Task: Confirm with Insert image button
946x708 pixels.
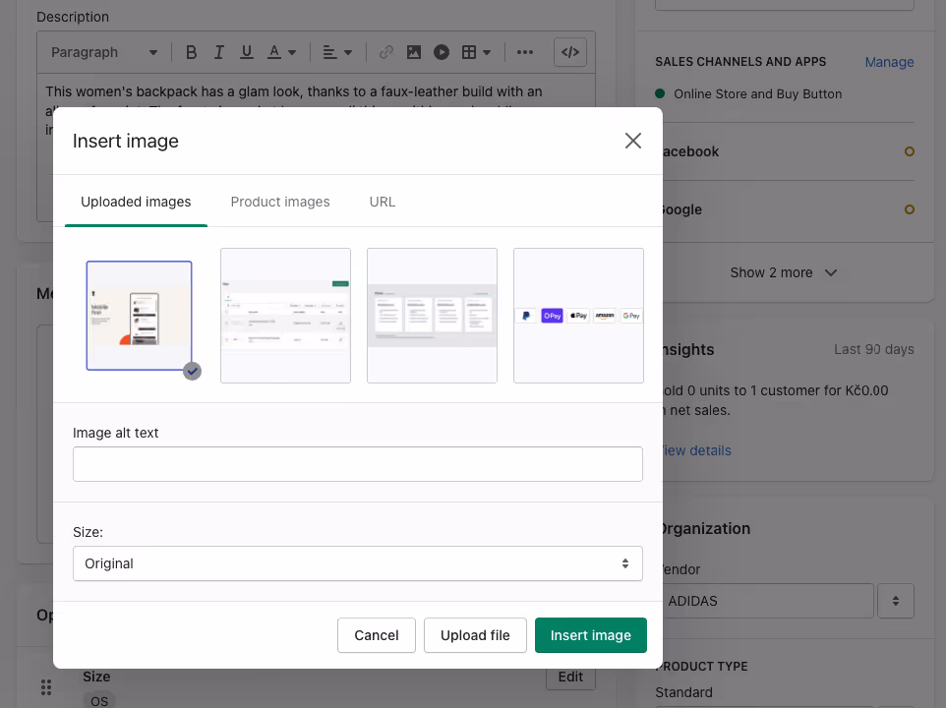Action: 591,635
